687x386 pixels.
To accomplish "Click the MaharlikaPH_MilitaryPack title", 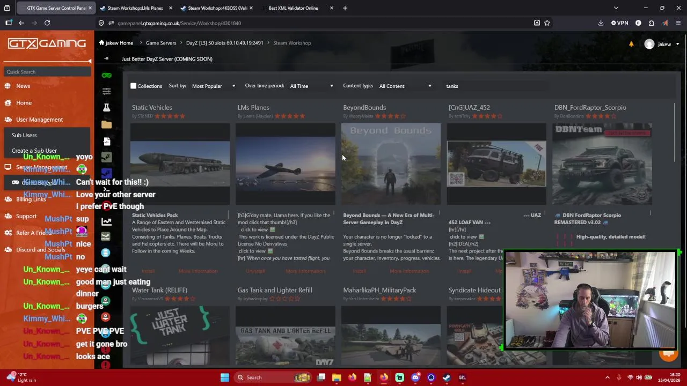I will coord(379,290).
